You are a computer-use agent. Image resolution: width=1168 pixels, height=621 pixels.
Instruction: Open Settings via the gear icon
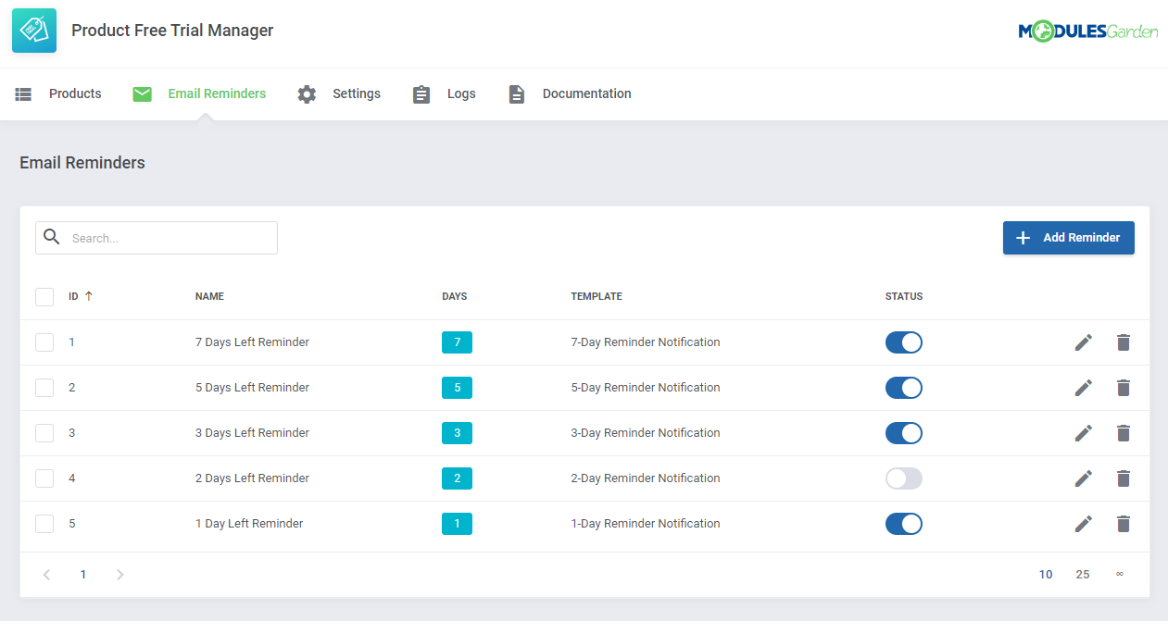306,93
